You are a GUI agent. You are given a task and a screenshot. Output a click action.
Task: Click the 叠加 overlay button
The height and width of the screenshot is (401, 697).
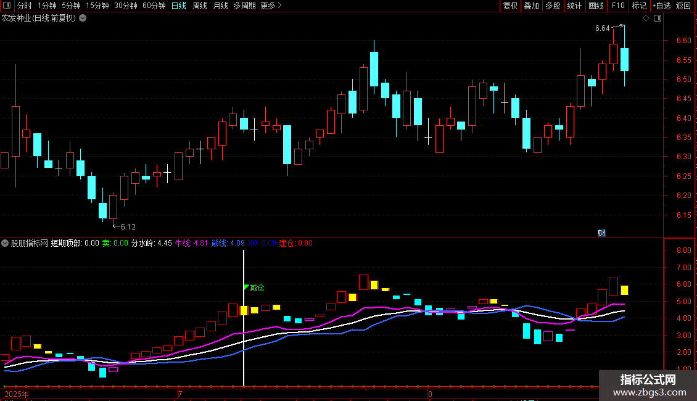coord(532,6)
